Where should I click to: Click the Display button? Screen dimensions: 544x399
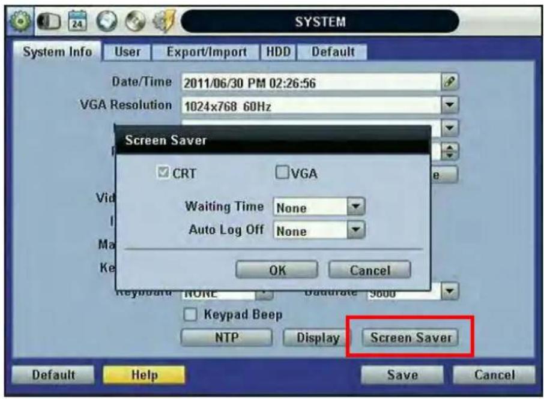[318, 337]
